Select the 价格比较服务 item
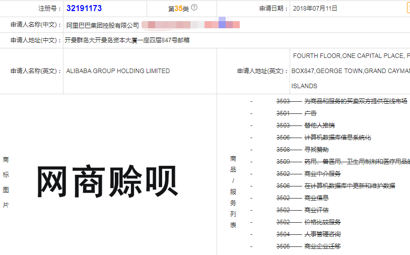Viewport: 410px width, 255px height. click(322, 222)
